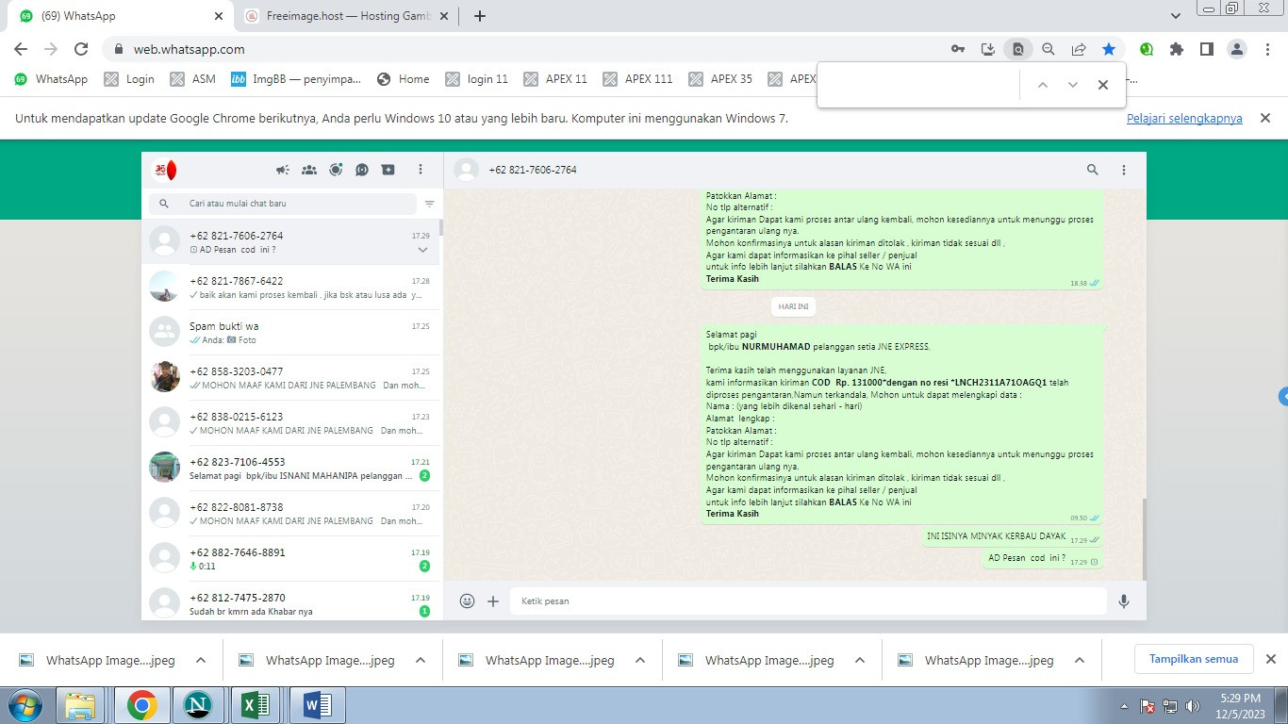Click the conversation pane scrollbar
The height and width of the screenshot is (724, 1288).
(1144, 539)
